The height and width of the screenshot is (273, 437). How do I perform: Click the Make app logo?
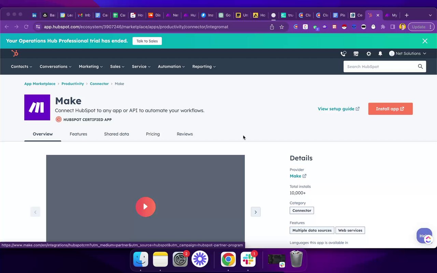pos(37,107)
